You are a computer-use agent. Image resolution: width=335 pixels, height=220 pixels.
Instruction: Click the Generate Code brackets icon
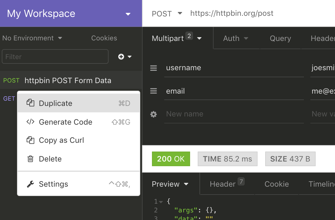pos(30,122)
